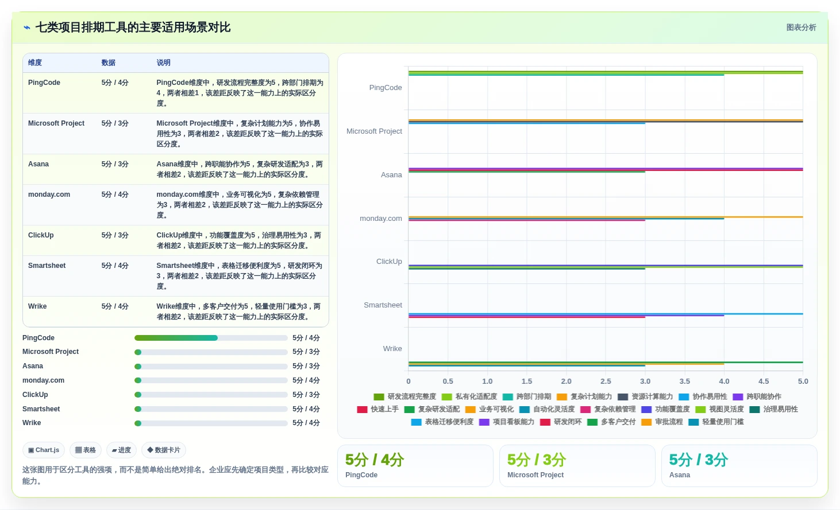This screenshot has width=840, height=510.
Task: Select the monday.com table row name
Action: point(49,195)
